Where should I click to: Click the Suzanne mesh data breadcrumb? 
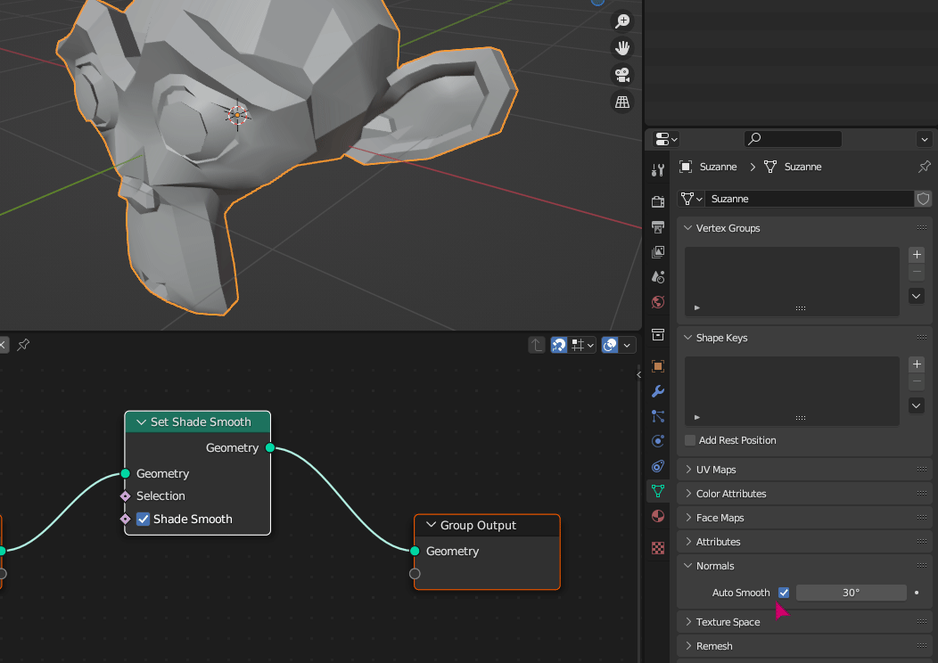[x=793, y=167]
